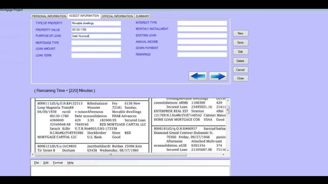
Task: Click the 'HOME LOAN MORTGAGE COR' text
Action: coord(177,120)
